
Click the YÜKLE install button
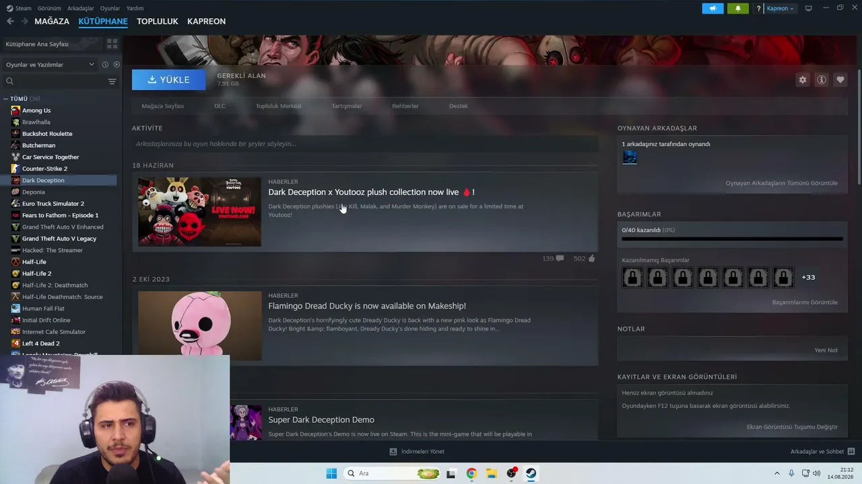pos(168,79)
